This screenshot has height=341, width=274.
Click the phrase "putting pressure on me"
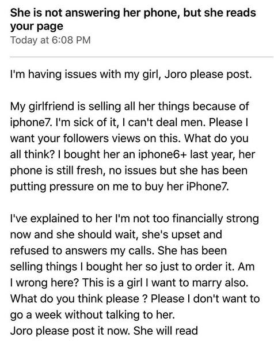[x=68, y=187]
